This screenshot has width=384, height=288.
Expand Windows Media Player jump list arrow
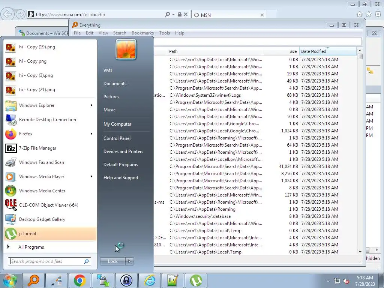point(91,176)
